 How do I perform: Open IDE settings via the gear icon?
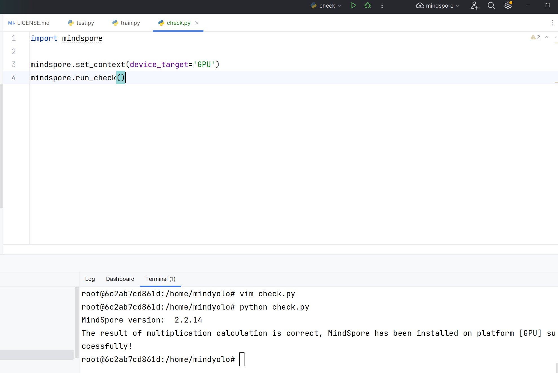508,5
